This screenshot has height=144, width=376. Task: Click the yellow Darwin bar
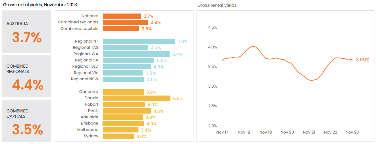[136, 98]
